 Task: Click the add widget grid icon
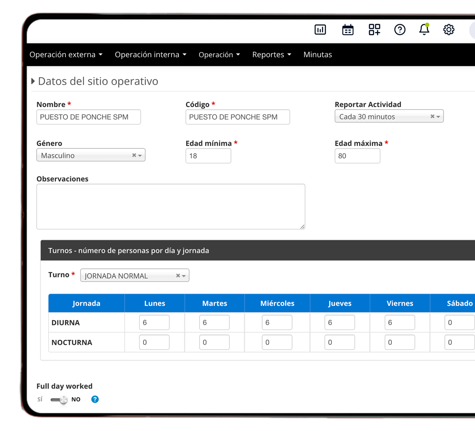374,30
